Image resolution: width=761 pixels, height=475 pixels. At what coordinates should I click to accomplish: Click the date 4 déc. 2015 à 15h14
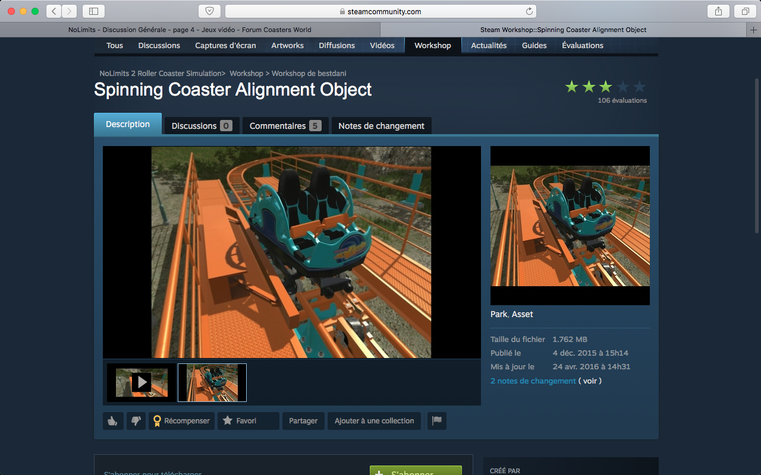click(x=590, y=353)
